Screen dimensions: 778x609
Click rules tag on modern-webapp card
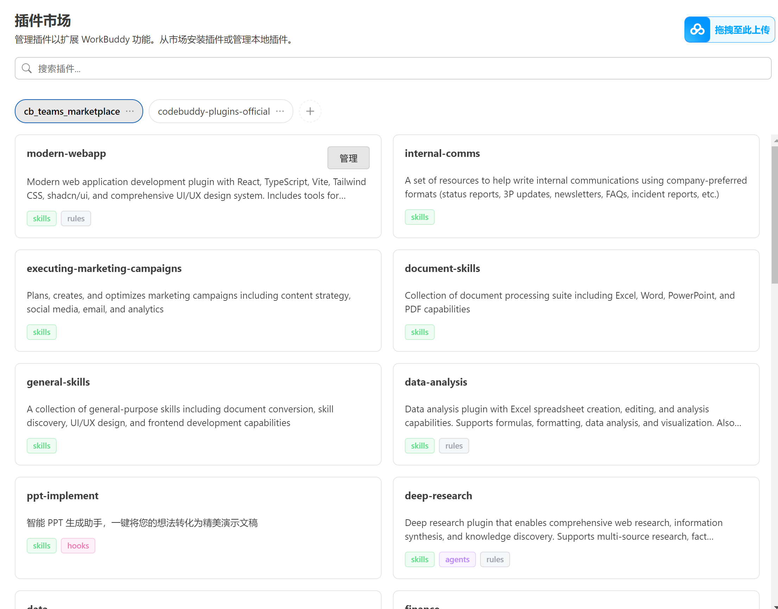click(76, 218)
